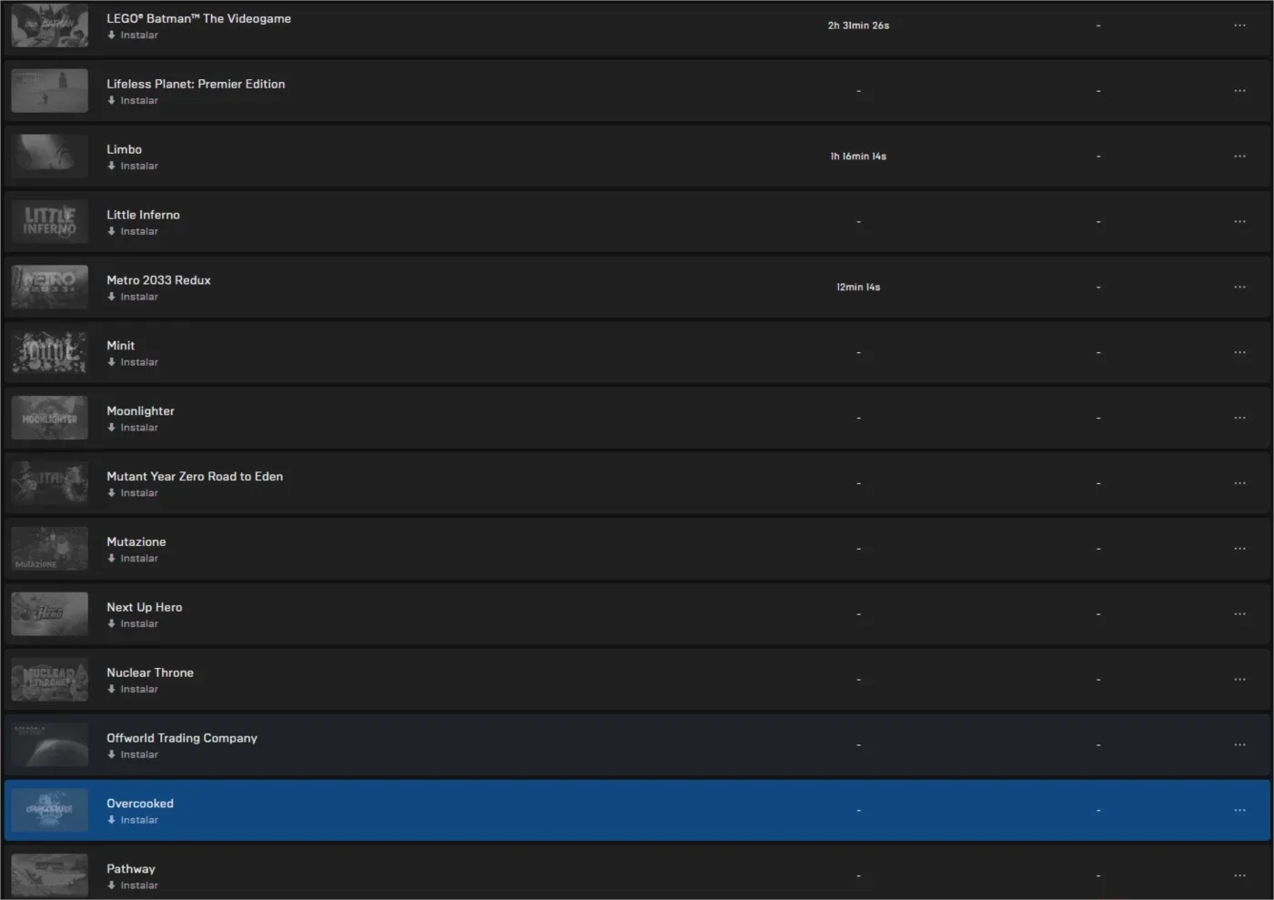Image resolution: width=1274 pixels, height=900 pixels.
Task: Click Instalar under Metro 2033 Redux
Action: (133, 298)
